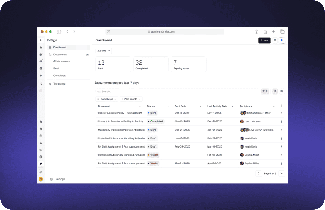Open the column options menu in the table header
The width and height of the screenshot is (325, 210).
click(281, 106)
